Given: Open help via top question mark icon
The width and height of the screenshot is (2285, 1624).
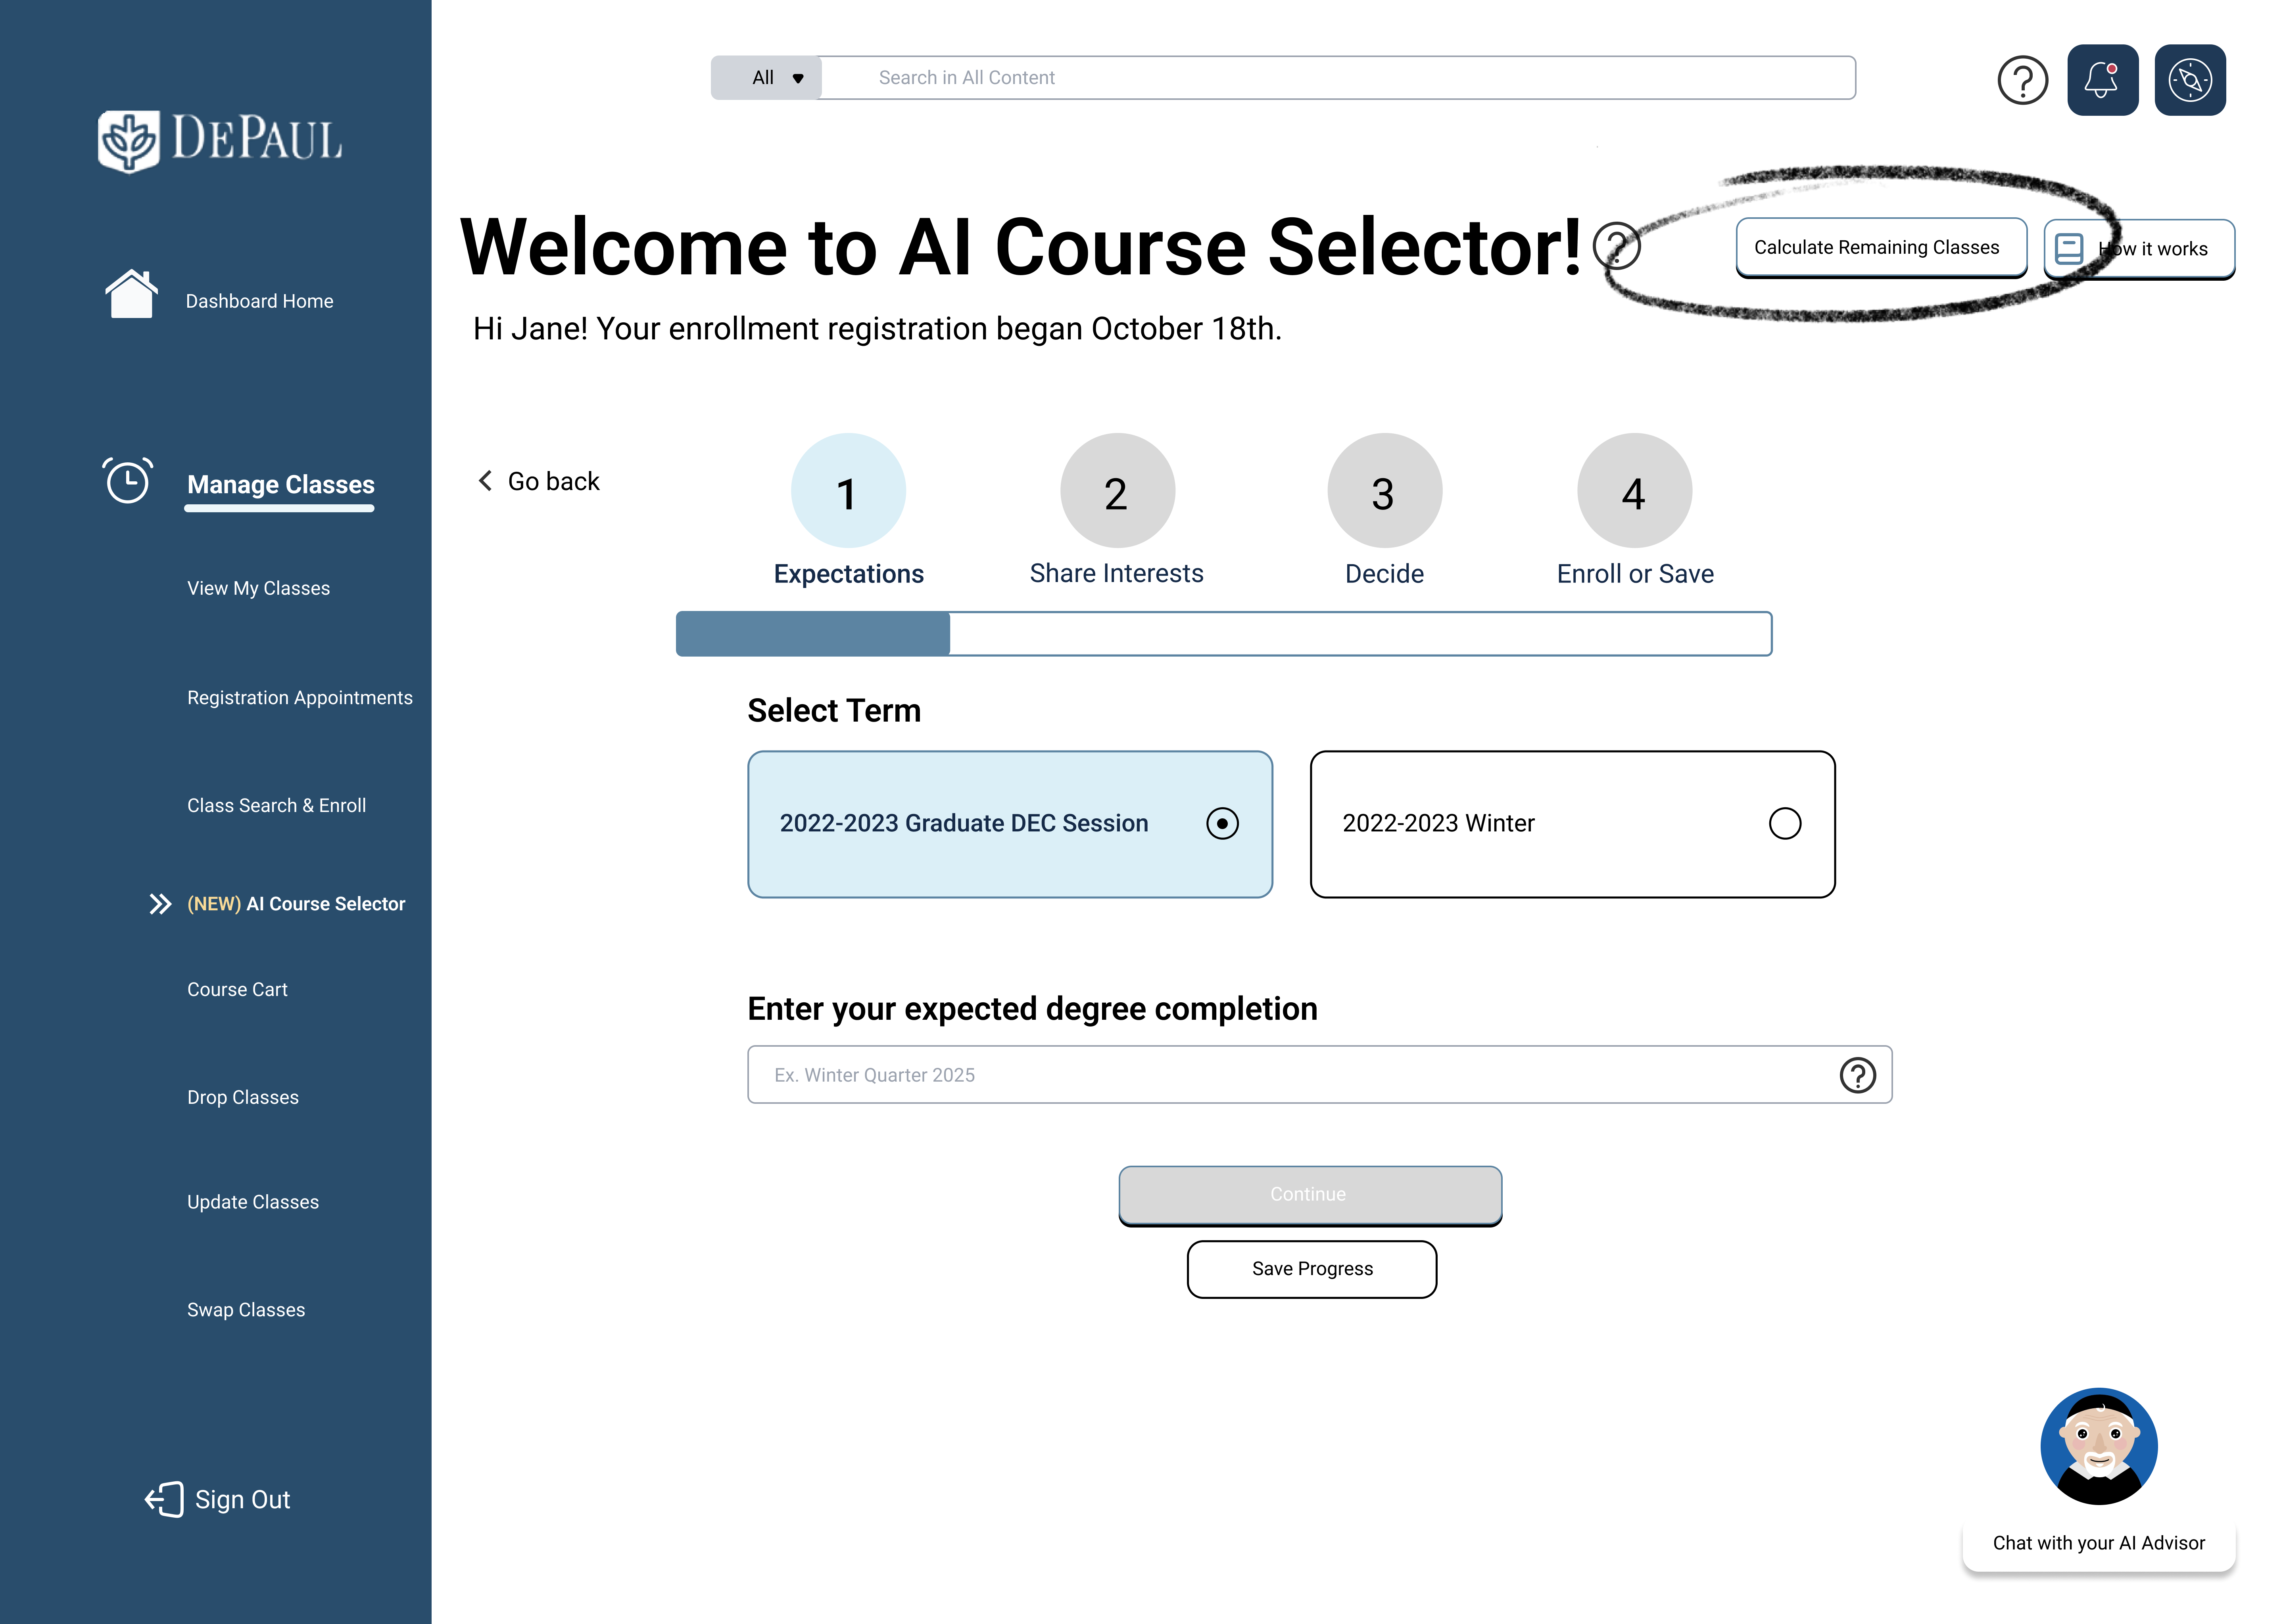Looking at the screenshot, I should [2022, 80].
